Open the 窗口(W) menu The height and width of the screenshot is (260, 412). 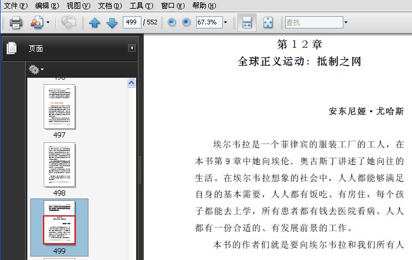tap(173, 5)
